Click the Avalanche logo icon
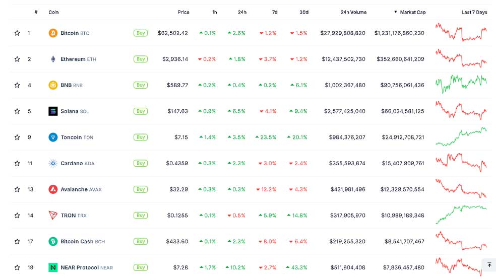Image resolution: width=496 pixels, height=279 pixels. (53, 189)
